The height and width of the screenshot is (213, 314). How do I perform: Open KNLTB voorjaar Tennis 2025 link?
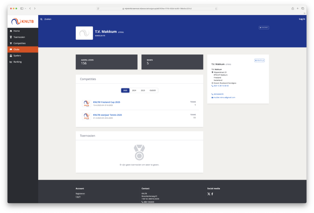pyautogui.click(x=107, y=115)
